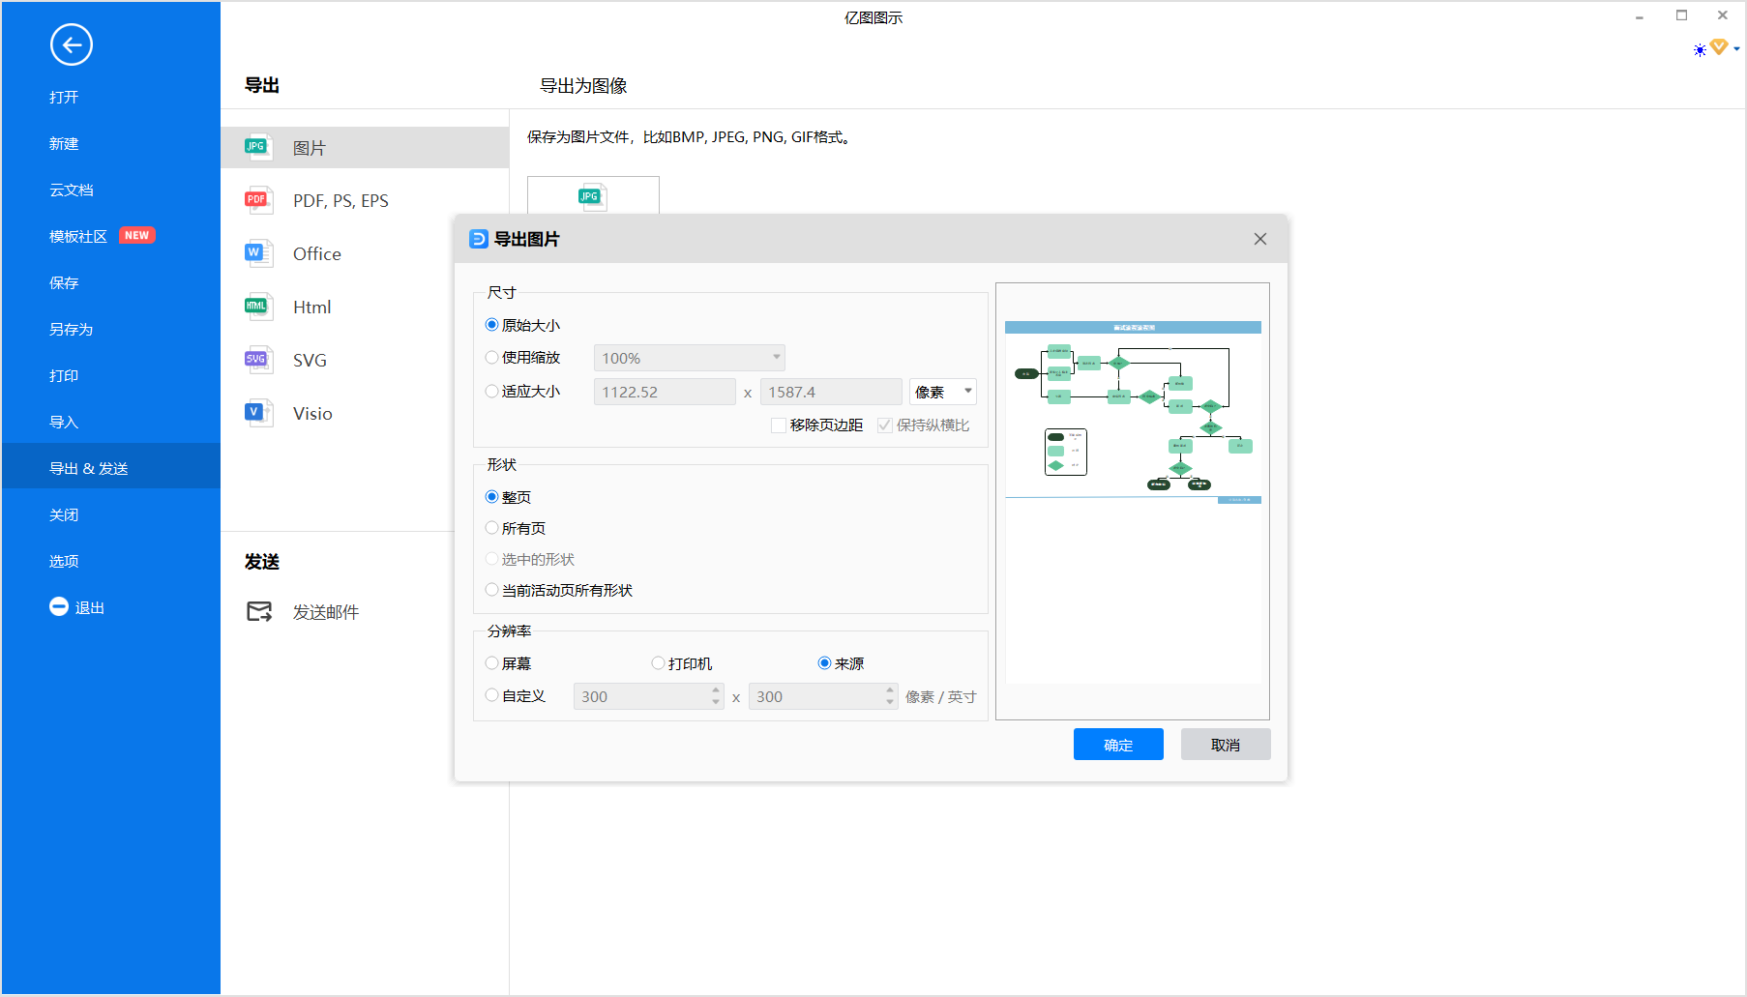Screen dimensions: 1747x997
Task: Open the 100% zoom dropdown
Action: 689,358
